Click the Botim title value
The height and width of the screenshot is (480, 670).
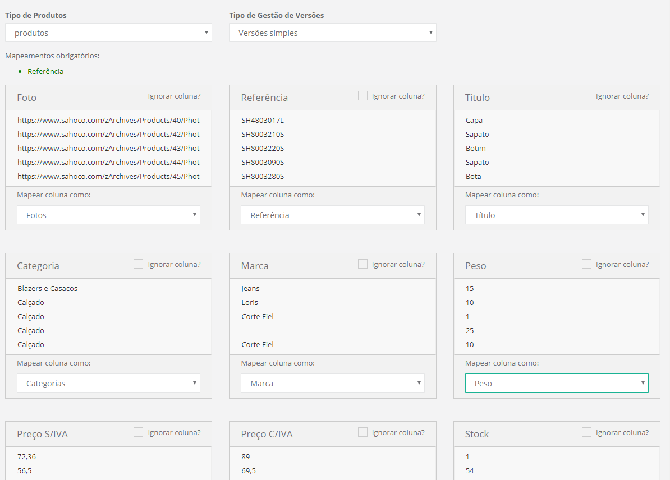click(476, 148)
